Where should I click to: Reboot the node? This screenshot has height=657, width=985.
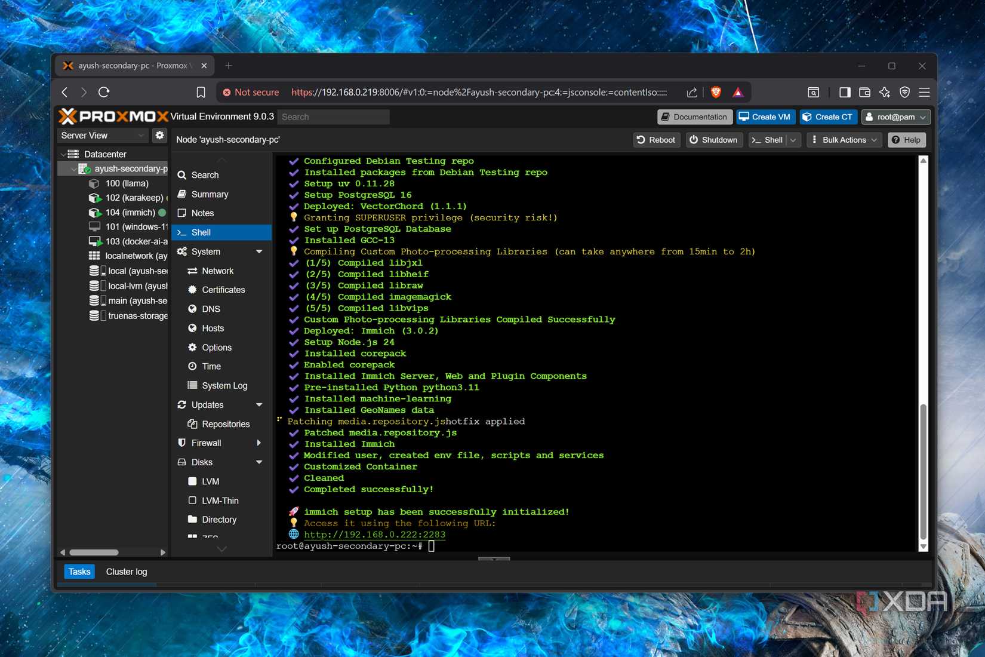656,140
